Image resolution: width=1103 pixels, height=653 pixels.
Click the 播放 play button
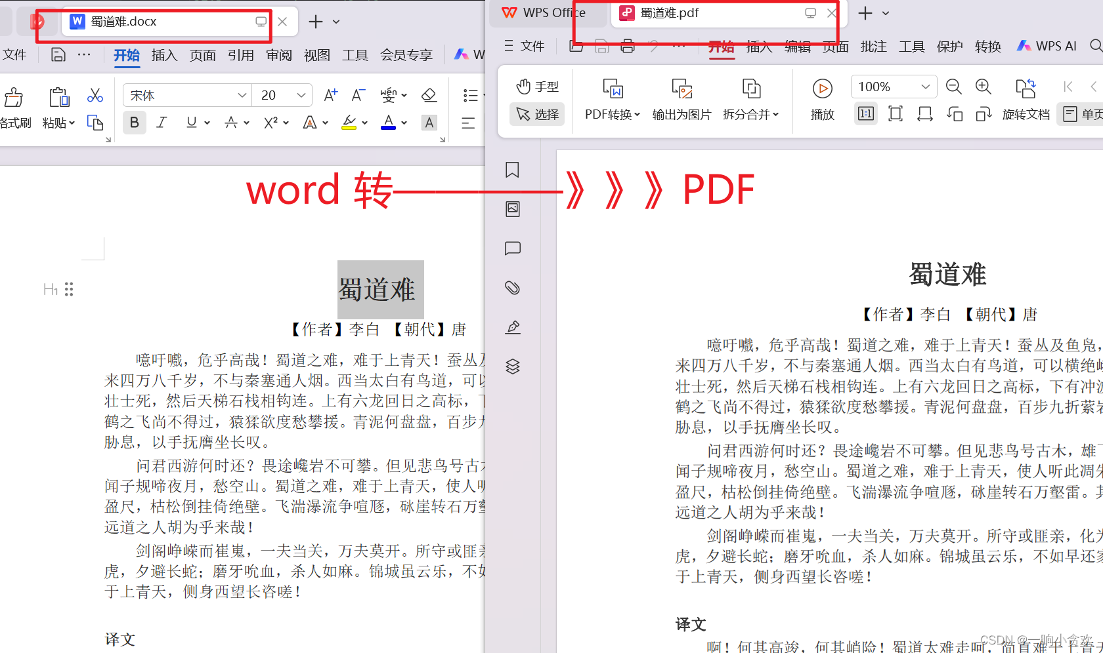(x=823, y=100)
